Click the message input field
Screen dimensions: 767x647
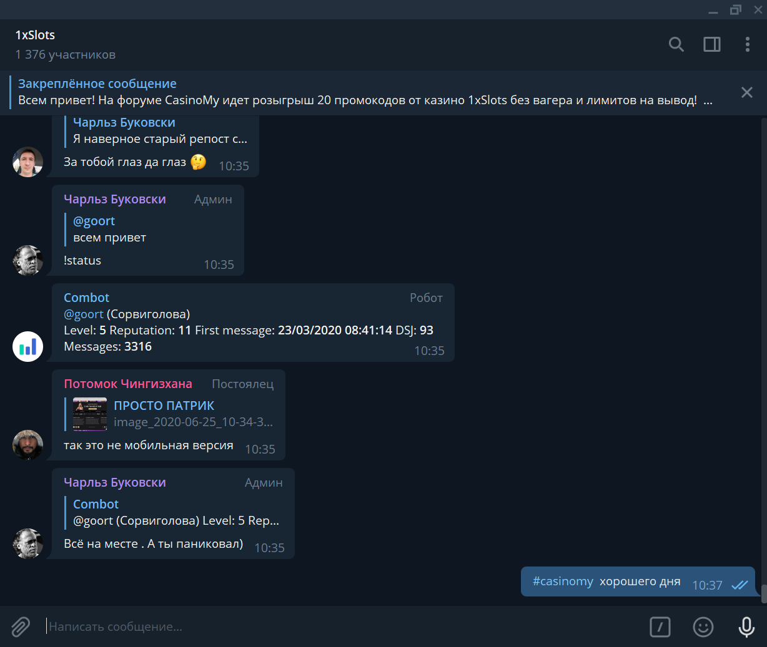(250, 627)
